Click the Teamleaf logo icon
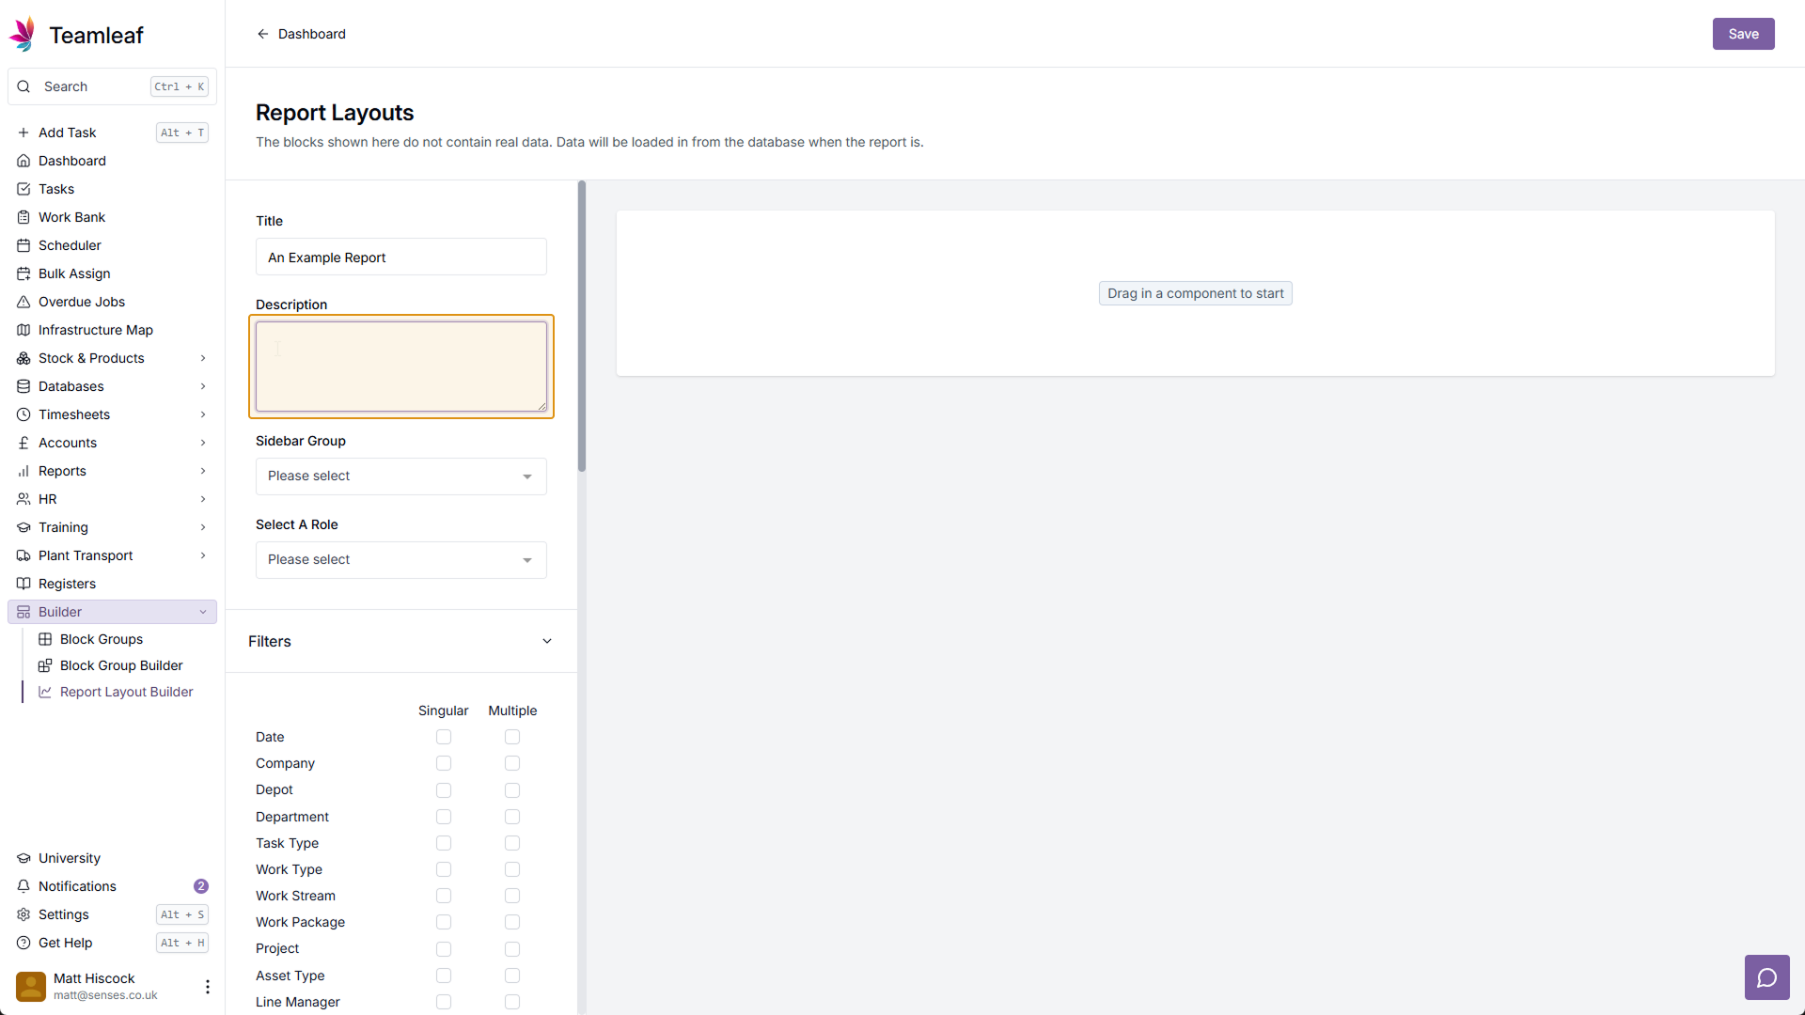The height and width of the screenshot is (1015, 1805). 24,35
